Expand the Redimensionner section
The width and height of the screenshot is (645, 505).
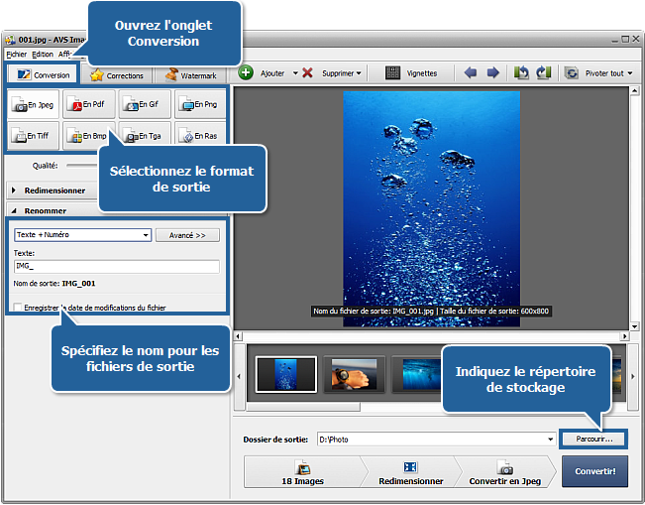(x=15, y=190)
